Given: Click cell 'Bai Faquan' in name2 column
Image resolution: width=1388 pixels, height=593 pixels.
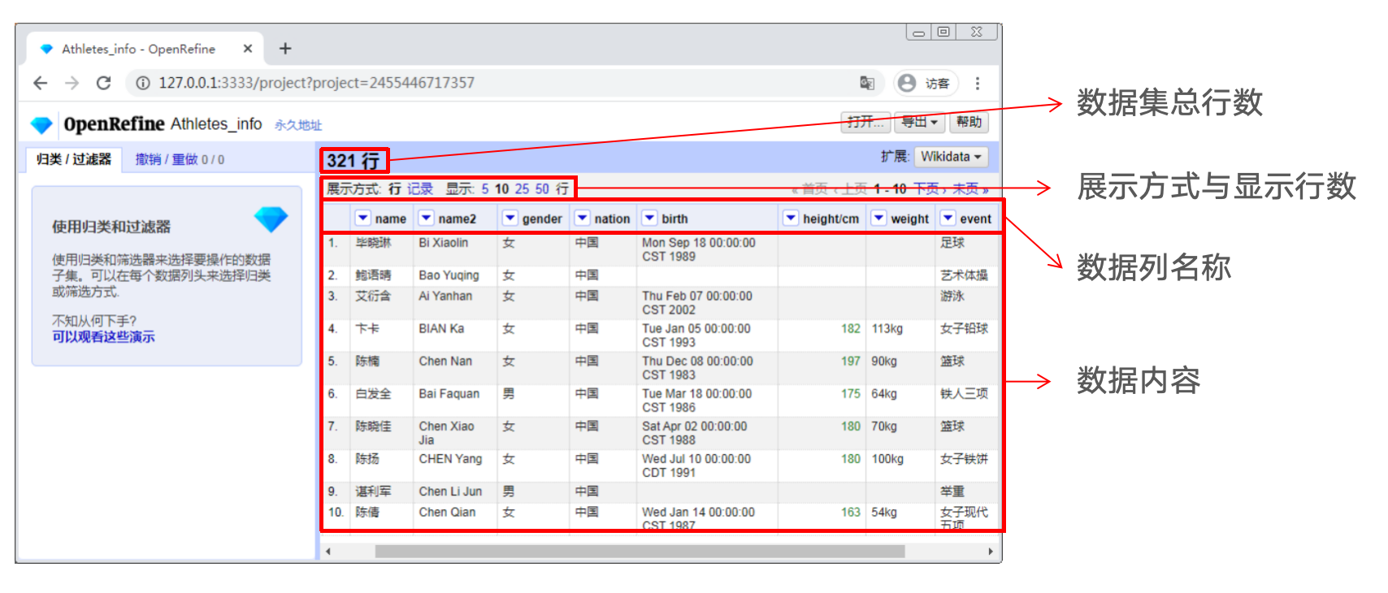Looking at the screenshot, I should coord(449,393).
